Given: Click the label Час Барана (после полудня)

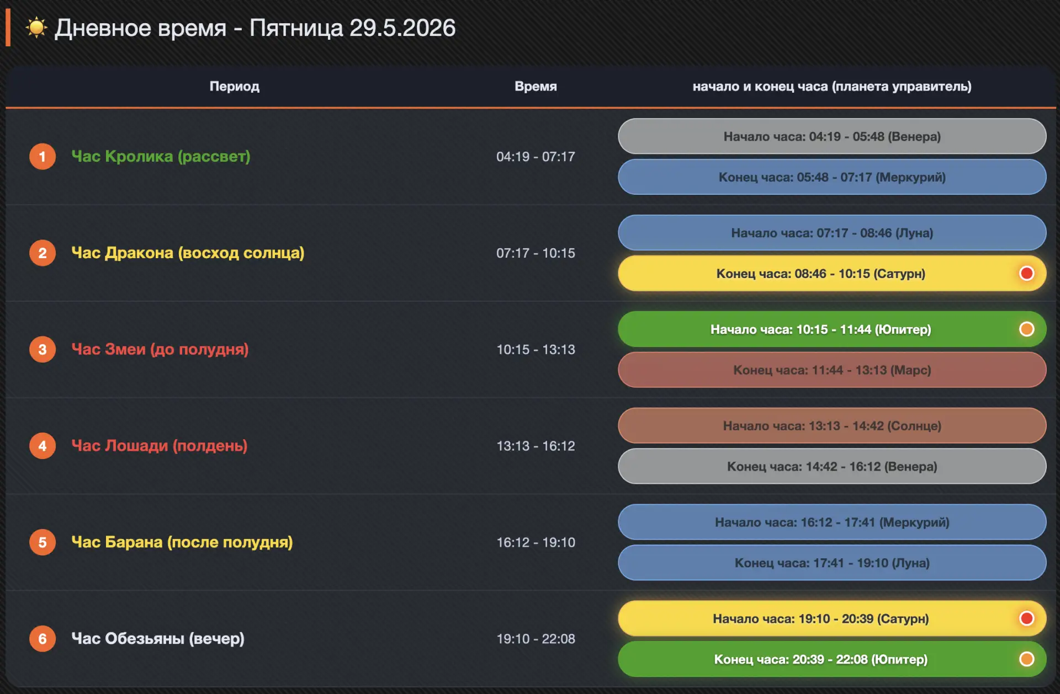Looking at the screenshot, I should [182, 542].
